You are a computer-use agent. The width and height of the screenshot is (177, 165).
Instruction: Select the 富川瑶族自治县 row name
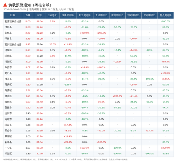click(13, 45)
